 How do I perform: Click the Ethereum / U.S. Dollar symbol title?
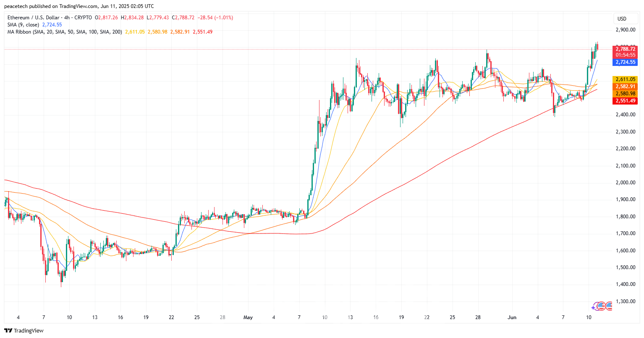(35, 18)
